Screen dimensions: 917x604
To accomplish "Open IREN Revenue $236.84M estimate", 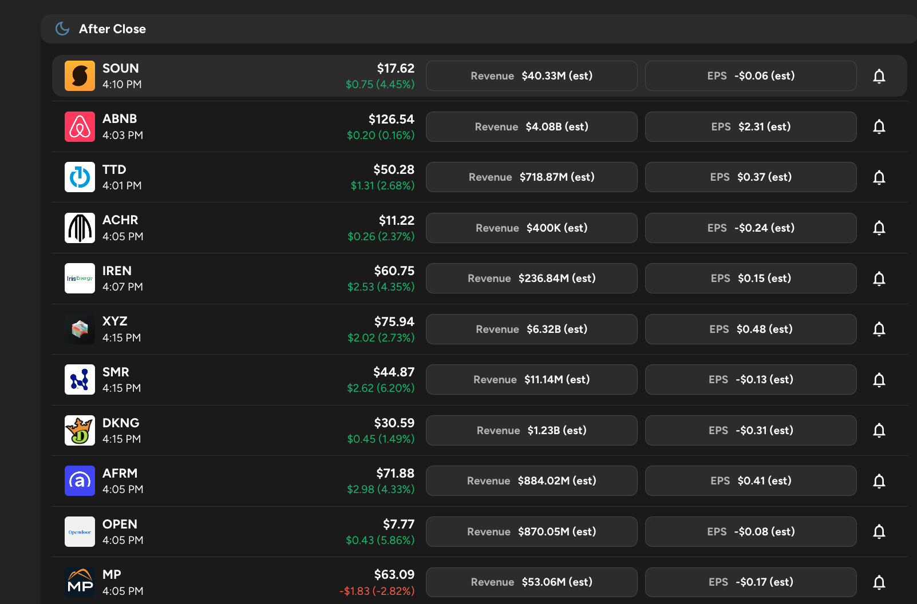I will (532, 279).
